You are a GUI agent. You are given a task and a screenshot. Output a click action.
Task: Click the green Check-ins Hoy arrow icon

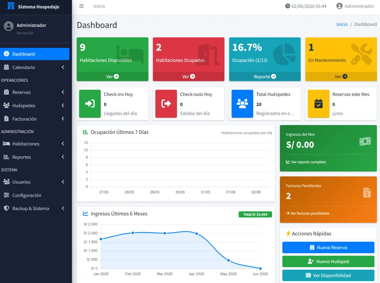[x=90, y=104]
